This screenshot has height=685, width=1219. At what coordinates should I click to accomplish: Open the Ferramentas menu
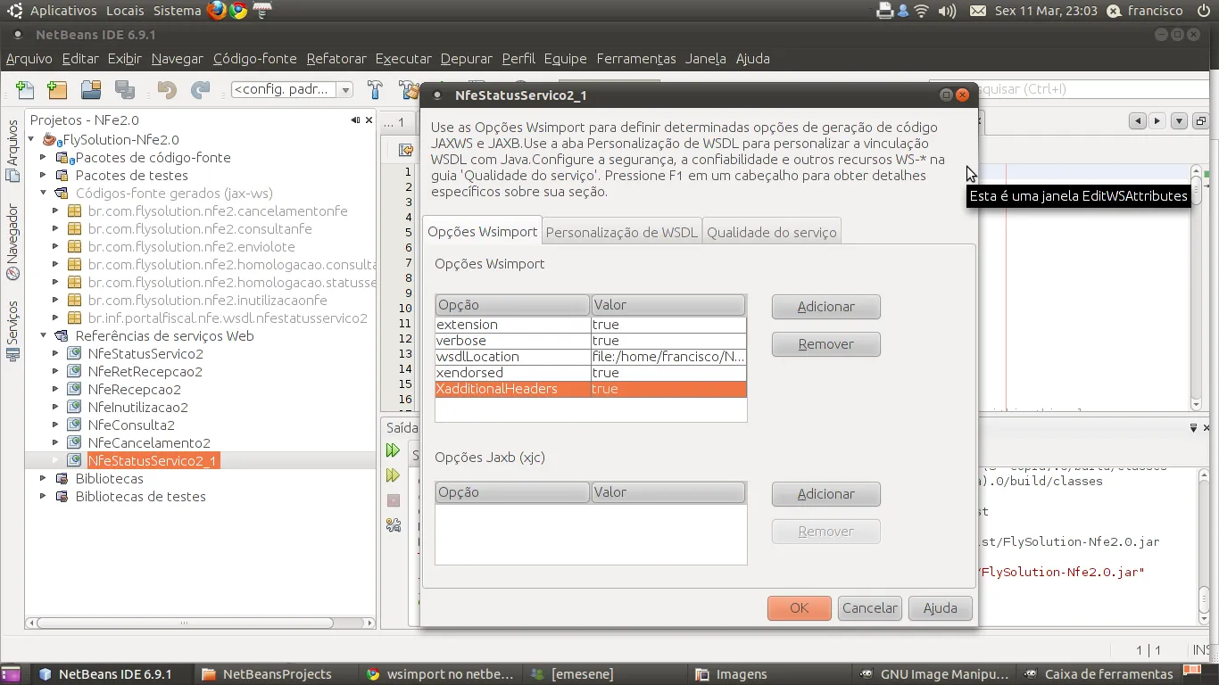click(636, 59)
